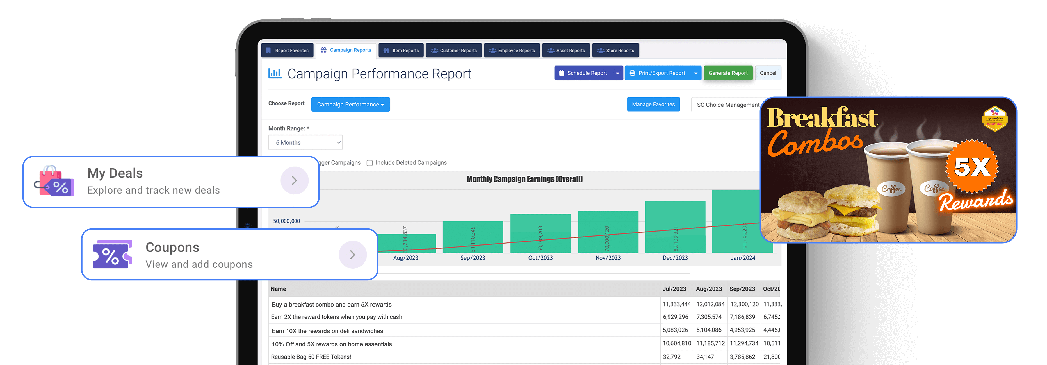Open the 6 Months range dropdown
This screenshot has height=365, width=1047.
[x=305, y=142]
